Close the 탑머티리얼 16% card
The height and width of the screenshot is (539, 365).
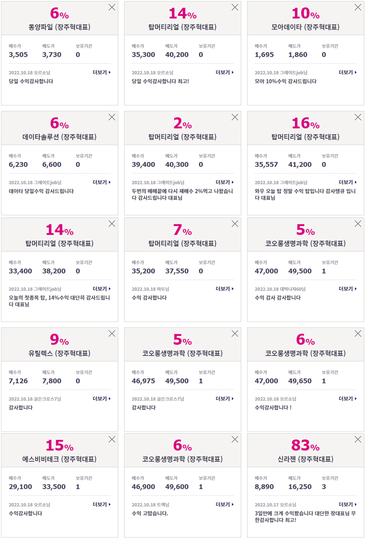click(x=358, y=117)
